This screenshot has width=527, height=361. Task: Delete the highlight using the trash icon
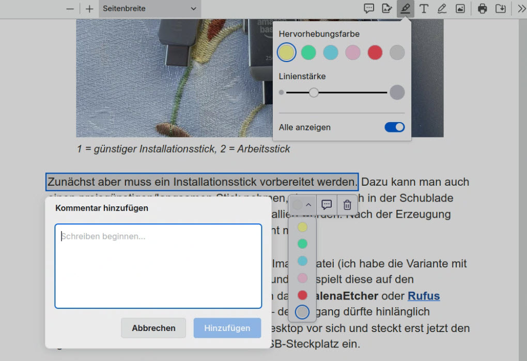347,205
